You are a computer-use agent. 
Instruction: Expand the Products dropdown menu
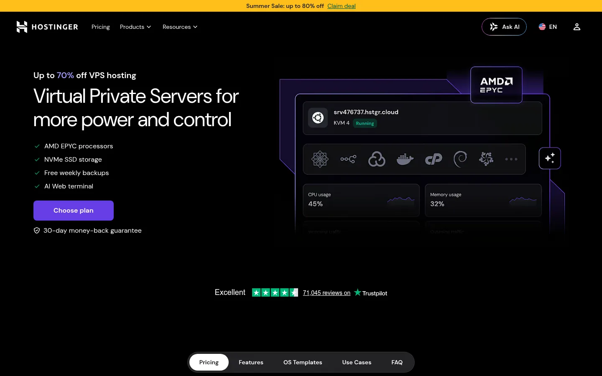135,27
